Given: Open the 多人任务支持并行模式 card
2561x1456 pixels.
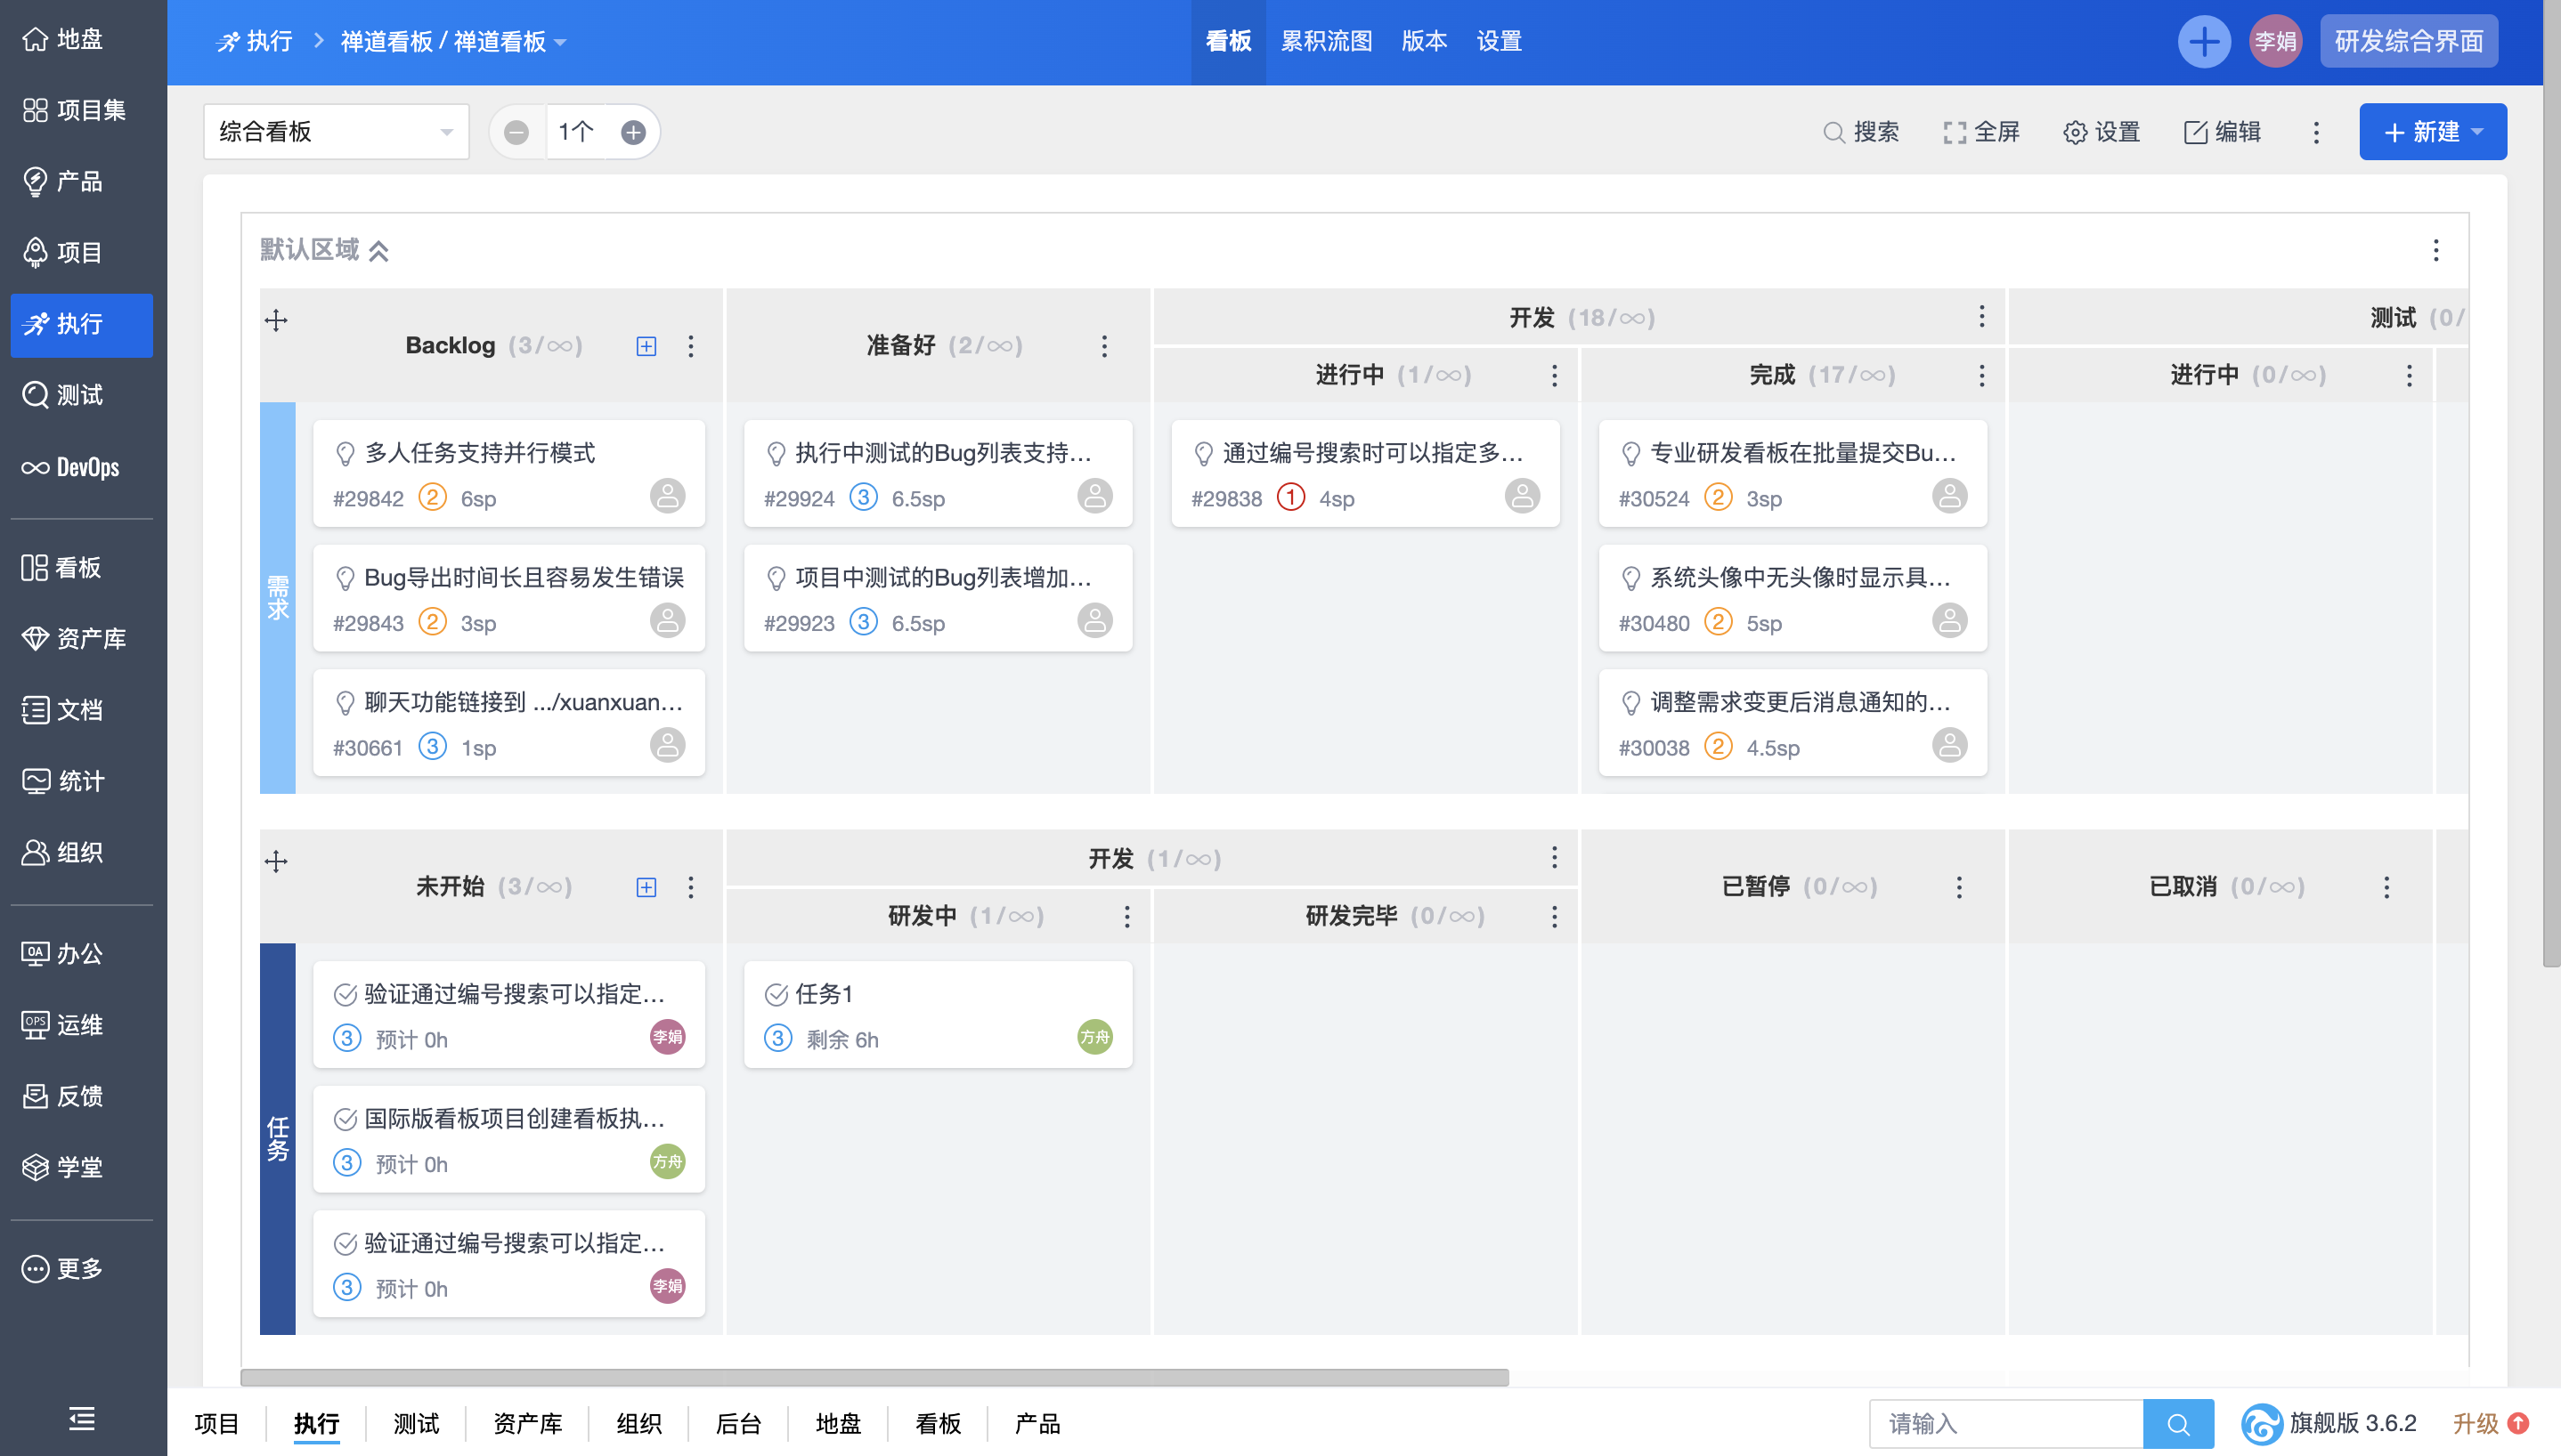Looking at the screenshot, I should click(x=509, y=474).
